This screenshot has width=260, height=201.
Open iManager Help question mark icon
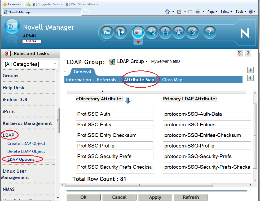(x=210, y=32)
